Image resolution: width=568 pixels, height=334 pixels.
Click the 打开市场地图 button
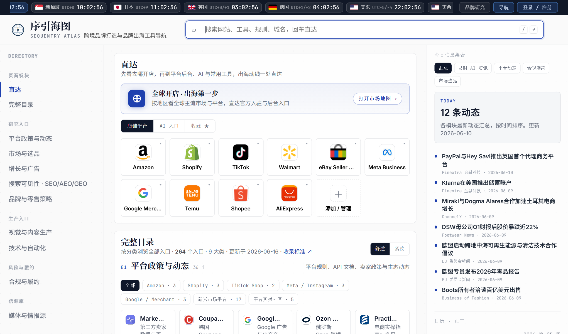coord(377,99)
